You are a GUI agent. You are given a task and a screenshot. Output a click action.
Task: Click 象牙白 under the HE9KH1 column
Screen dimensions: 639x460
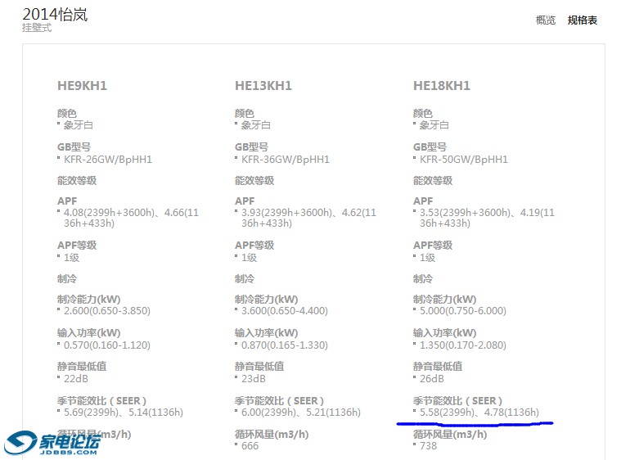[79, 124]
